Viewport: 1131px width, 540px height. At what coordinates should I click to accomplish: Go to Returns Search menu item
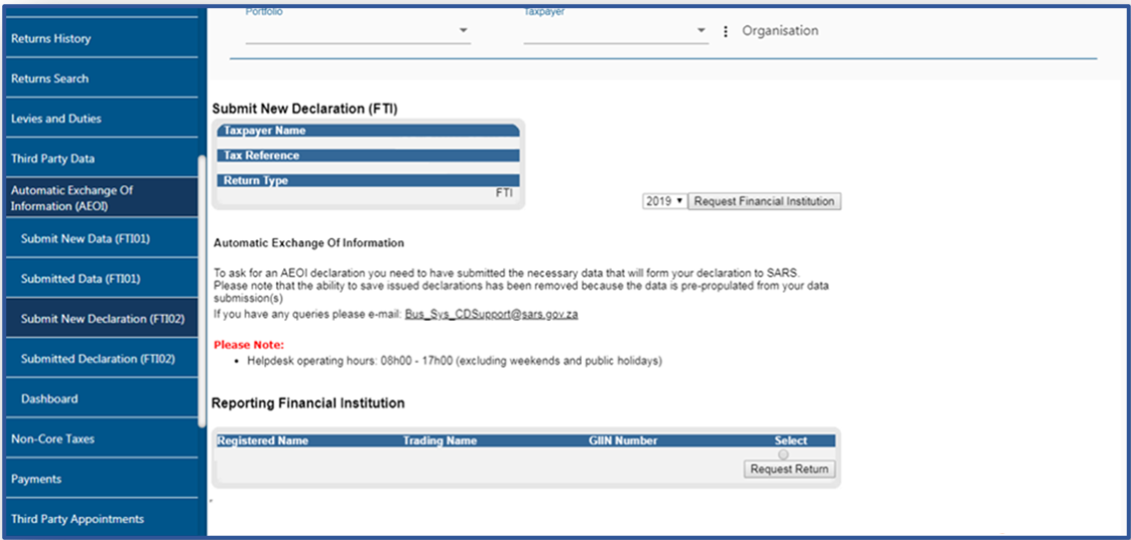50,79
